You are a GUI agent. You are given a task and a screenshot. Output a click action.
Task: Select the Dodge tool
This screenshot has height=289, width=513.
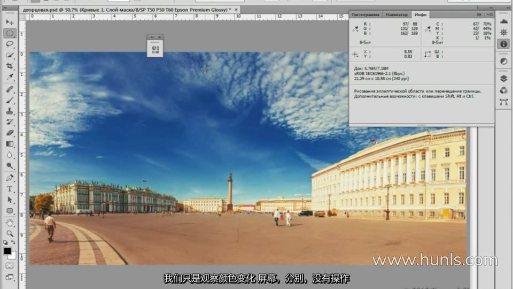(x=10, y=166)
